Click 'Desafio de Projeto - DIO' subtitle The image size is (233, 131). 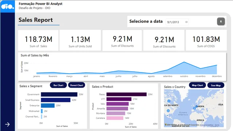(35, 8)
